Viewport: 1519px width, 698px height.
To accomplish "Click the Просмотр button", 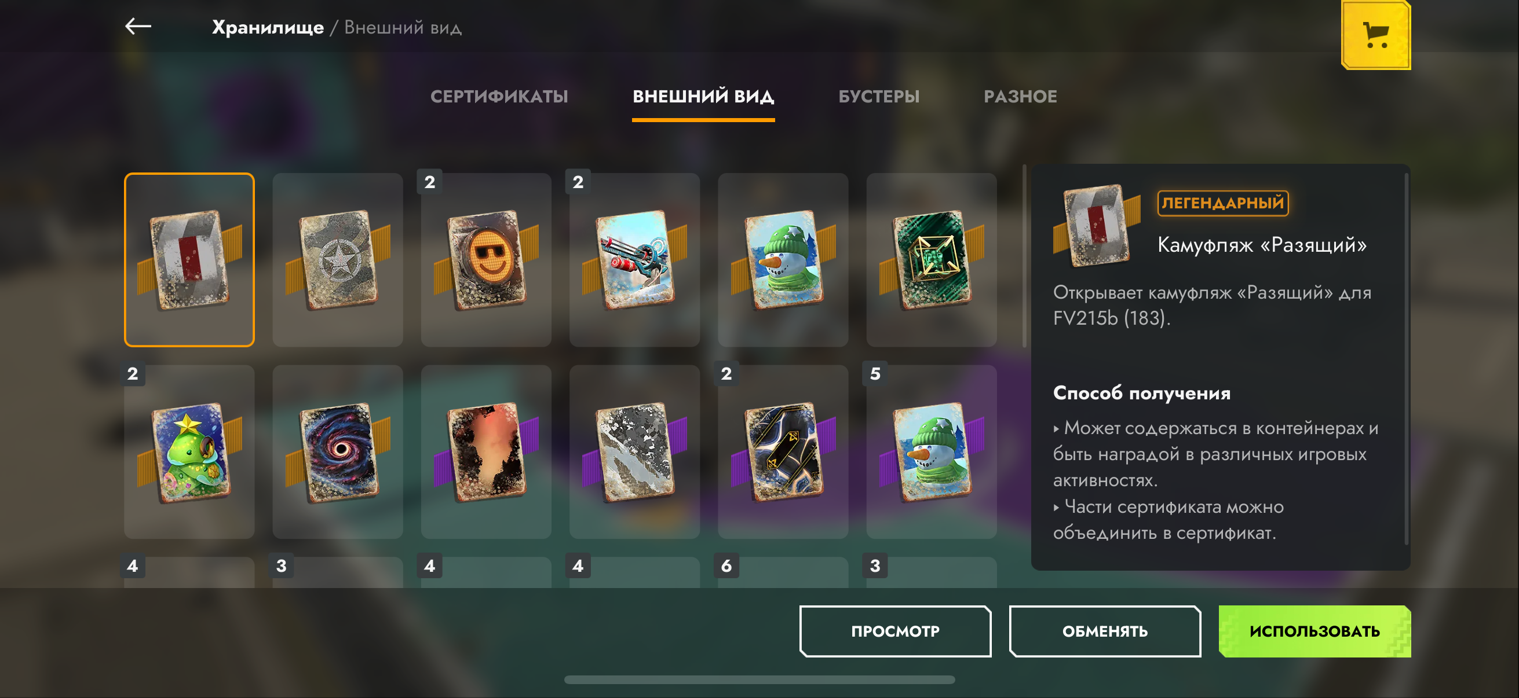I will (x=895, y=631).
